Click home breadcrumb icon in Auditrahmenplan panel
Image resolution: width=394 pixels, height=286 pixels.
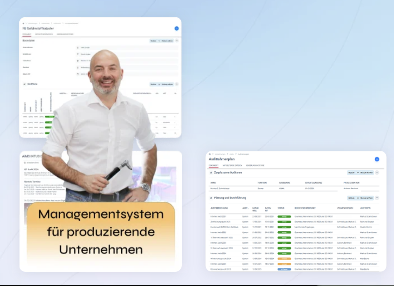coord(210,154)
